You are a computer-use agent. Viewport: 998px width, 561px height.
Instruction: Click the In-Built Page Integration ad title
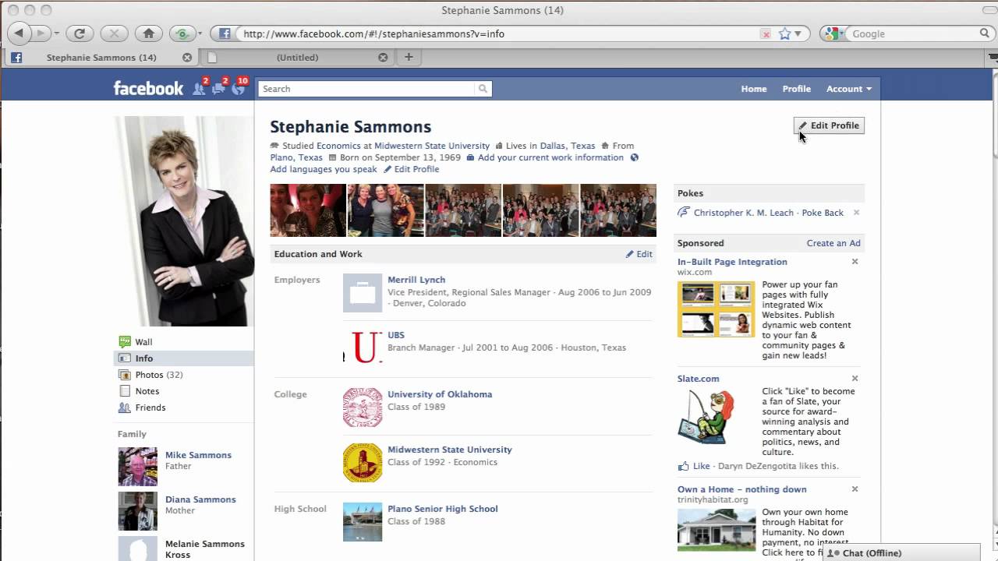pos(732,262)
